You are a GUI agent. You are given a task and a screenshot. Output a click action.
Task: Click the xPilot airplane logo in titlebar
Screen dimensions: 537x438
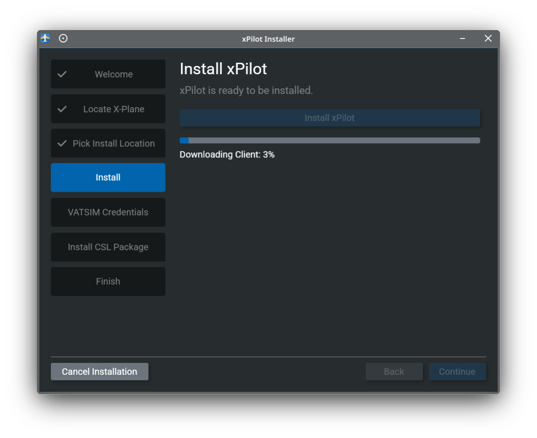(x=44, y=38)
